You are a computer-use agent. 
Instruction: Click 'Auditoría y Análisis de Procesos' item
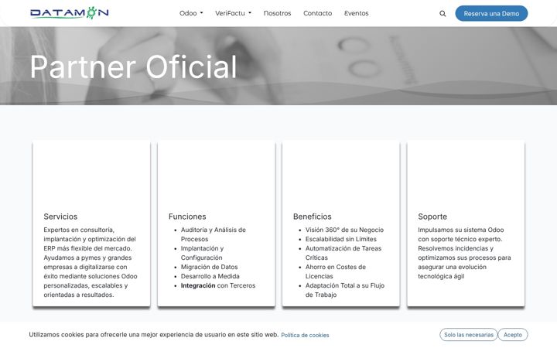click(214, 234)
